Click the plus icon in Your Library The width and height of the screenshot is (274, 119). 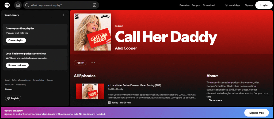63,15
